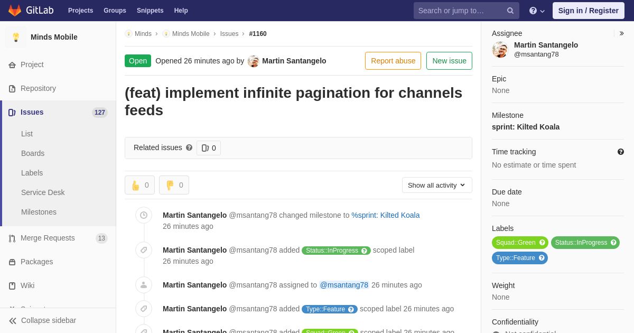Click the #1160 breadcrumb link
Screen dimensions: 634x333
point(258,34)
